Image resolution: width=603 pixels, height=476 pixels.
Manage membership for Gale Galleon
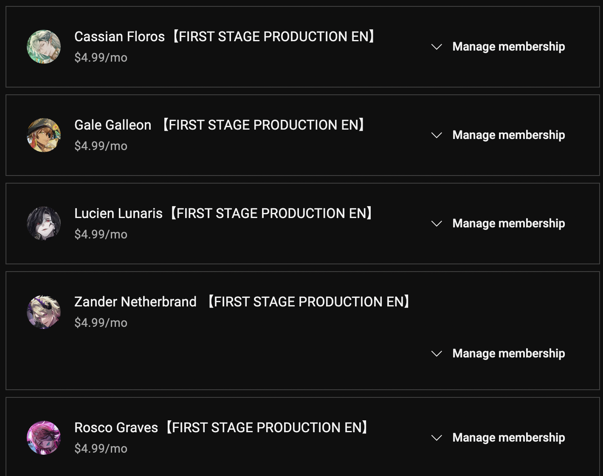coord(508,135)
